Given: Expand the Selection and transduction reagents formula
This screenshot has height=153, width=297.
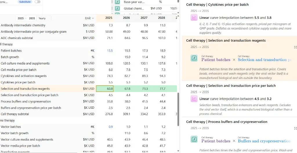Looking at the screenshot, I should coord(295,47).
